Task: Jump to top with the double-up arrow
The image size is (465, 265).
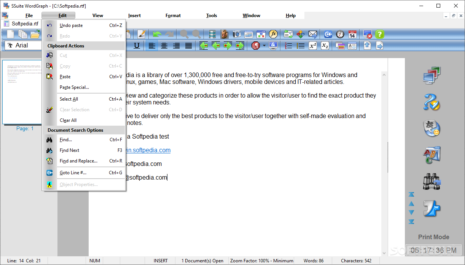Action: (411, 194)
